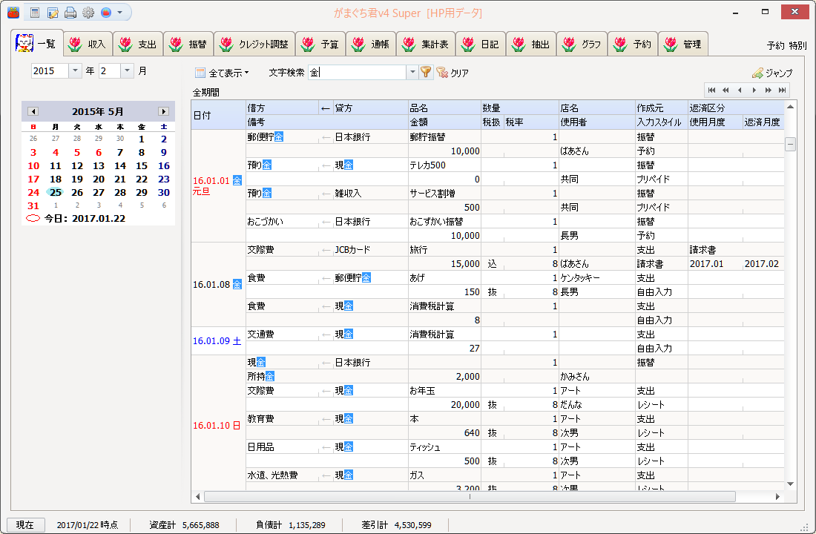This screenshot has height=534, width=816.
Task: Click the 特別 label at top right
Action: (x=797, y=45)
